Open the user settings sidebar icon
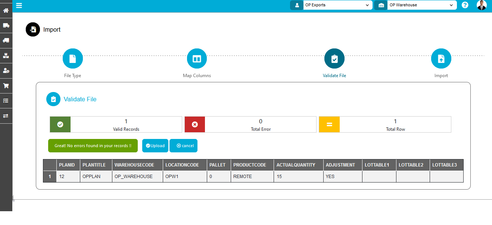This screenshot has height=225, width=492. 6,70
